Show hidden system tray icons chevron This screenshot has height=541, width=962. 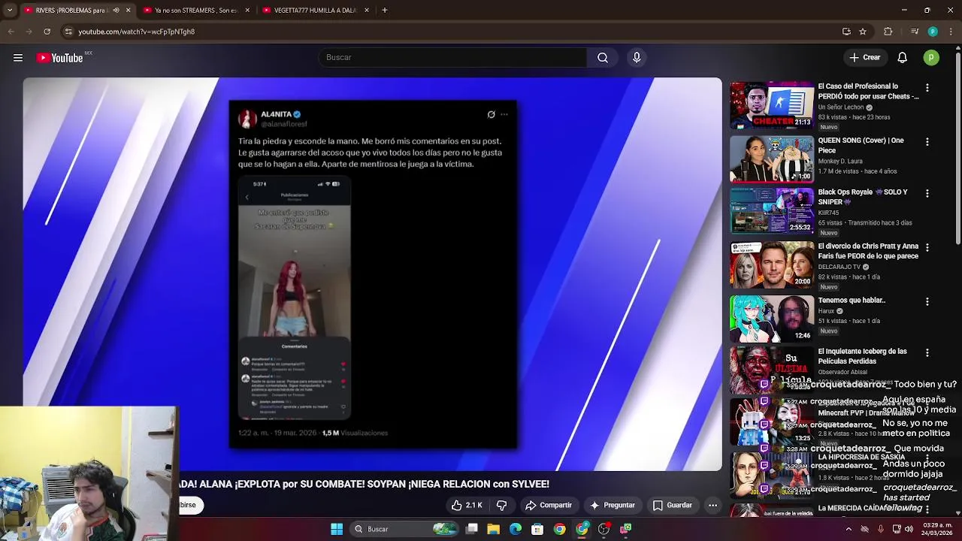click(x=849, y=529)
